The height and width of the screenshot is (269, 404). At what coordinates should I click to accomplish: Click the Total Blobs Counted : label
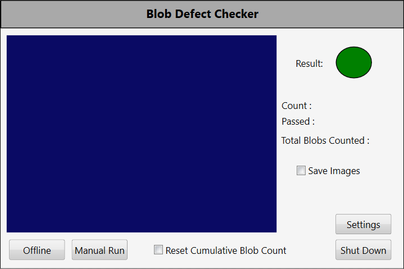point(325,140)
